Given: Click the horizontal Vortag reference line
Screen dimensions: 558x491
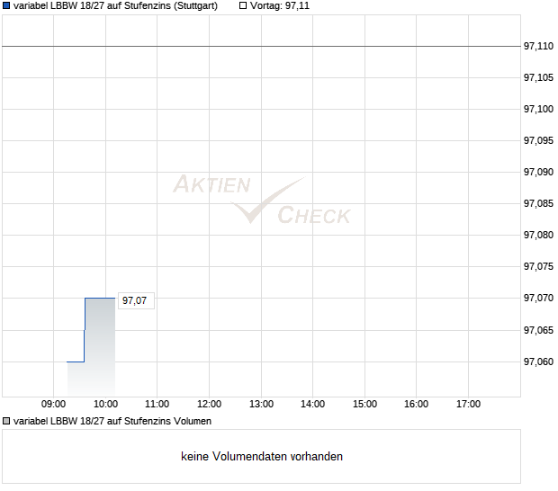Looking at the screenshot, I should pyautogui.click(x=261, y=46).
